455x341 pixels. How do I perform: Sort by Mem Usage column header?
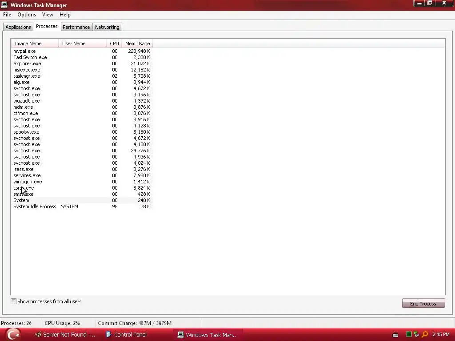[137, 44]
